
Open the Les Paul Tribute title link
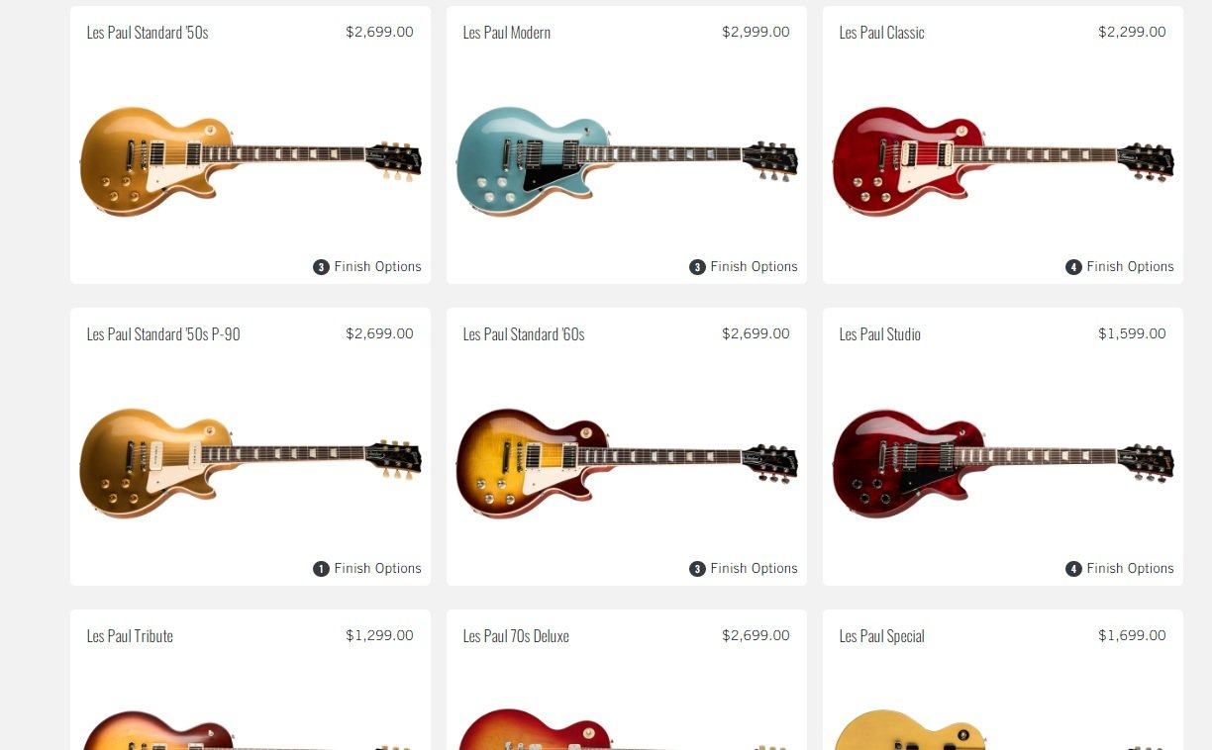130,636
